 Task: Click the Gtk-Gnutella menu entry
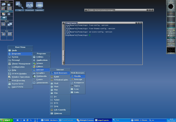coord(60,110)
